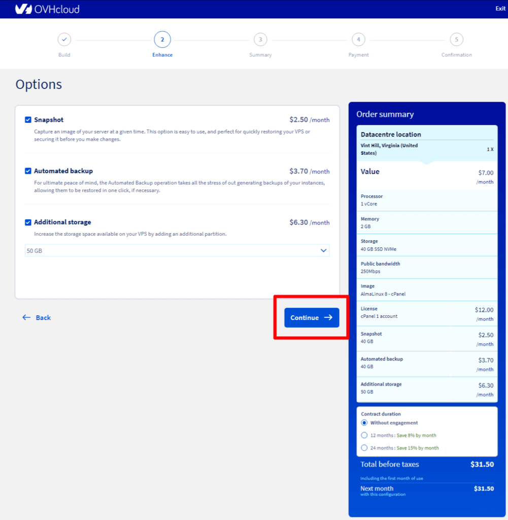The height and width of the screenshot is (520, 508).
Task: Click the Build step checkmark icon
Action: 64,40
